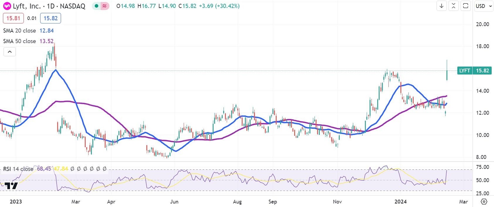Click the green market-open status dot
Image resolution: width=494 pixels, height=207 pixels.
pyautogui.click(x=96, y=6)
